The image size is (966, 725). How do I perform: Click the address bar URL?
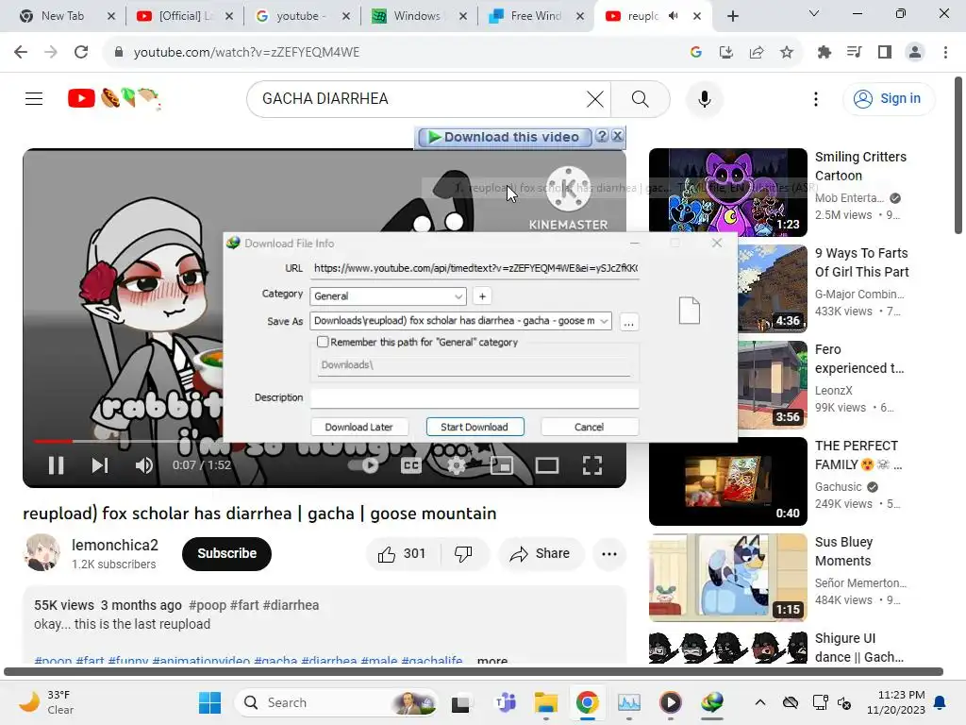coord(246,53)
